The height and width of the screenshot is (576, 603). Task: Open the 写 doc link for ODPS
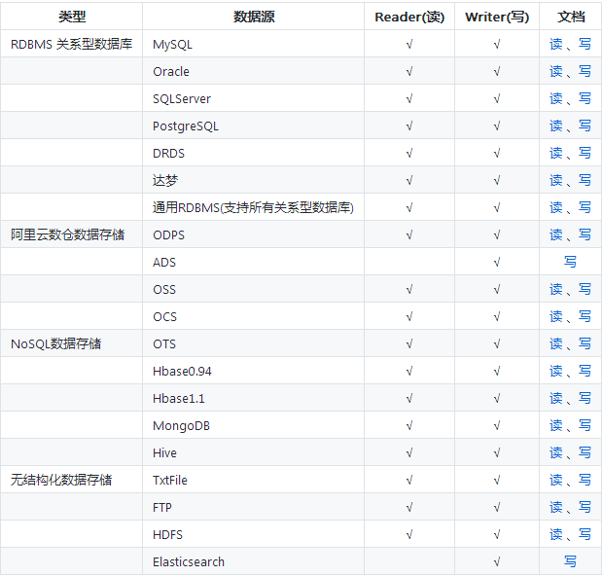(585, 234)
